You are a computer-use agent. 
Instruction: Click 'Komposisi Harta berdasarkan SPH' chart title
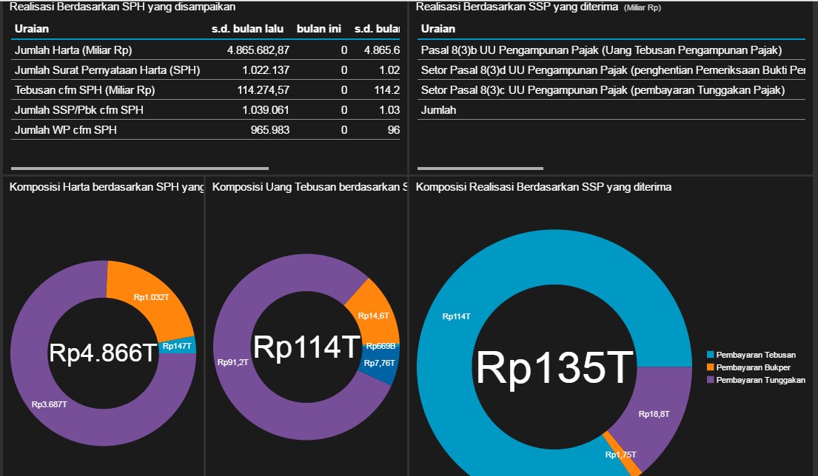click(107, 187)
